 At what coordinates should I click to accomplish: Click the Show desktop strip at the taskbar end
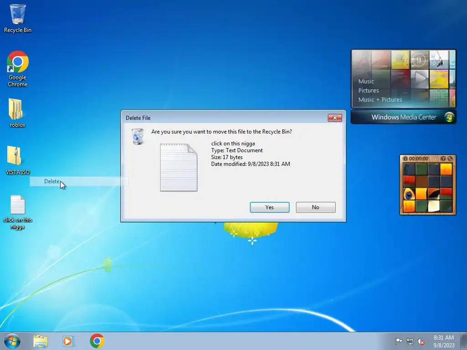(464, 341)
